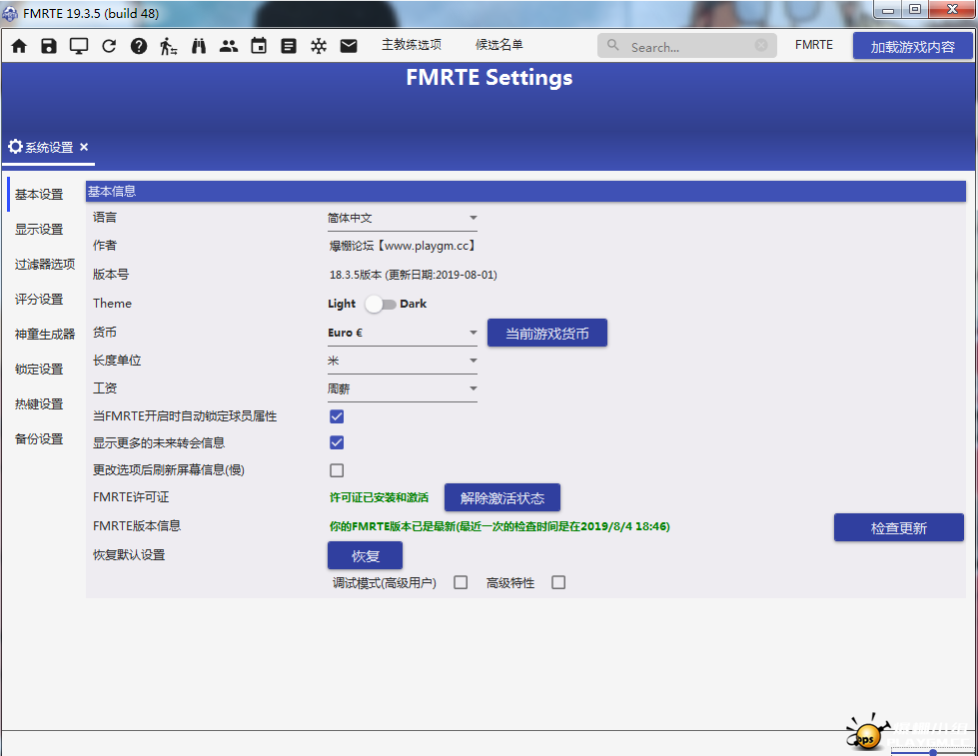Click the 当前游戏货币 button

[547, 334]
